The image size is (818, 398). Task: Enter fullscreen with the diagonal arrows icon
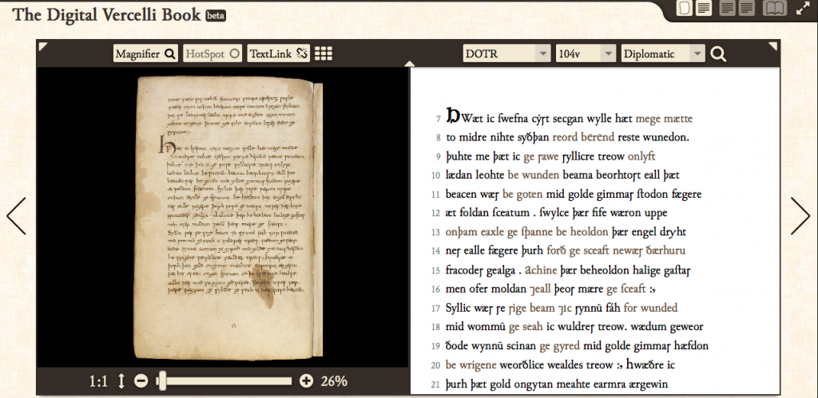(x=803, y=8)
